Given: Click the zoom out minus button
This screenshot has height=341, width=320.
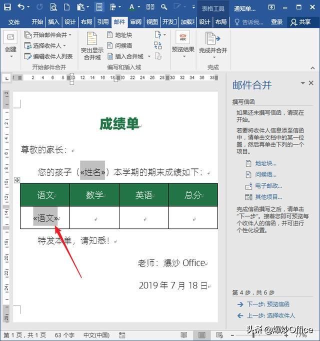Looking at the screenshot, I should pyautogui.click(x=232, y=335).
